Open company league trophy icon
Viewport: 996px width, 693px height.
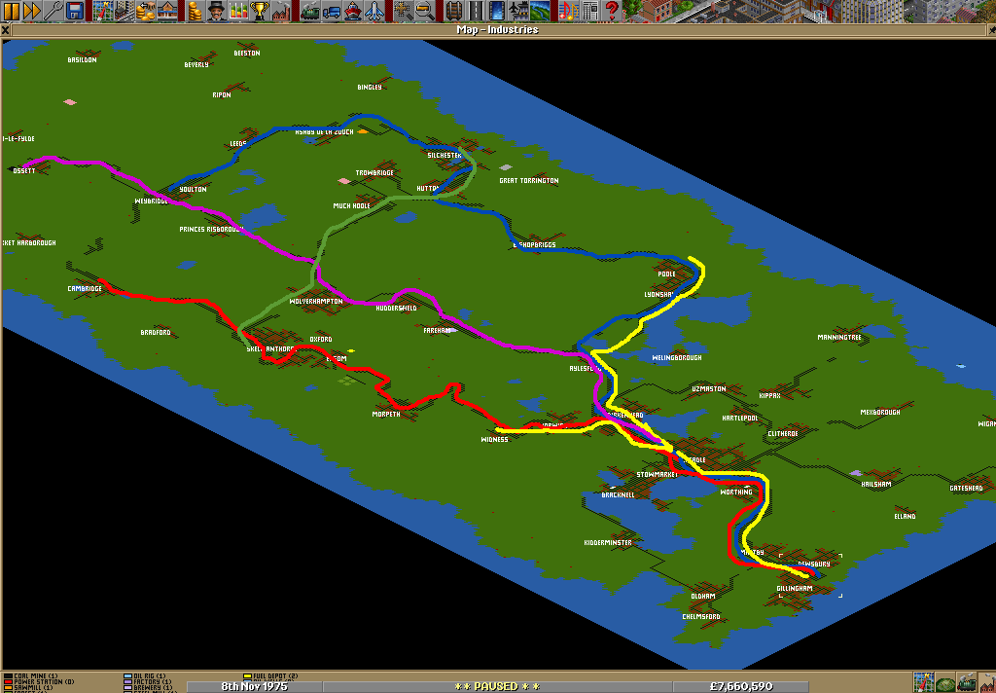260,10
